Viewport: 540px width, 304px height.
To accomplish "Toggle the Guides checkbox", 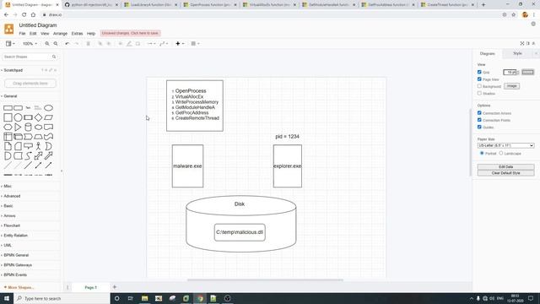I will point(479,127).
